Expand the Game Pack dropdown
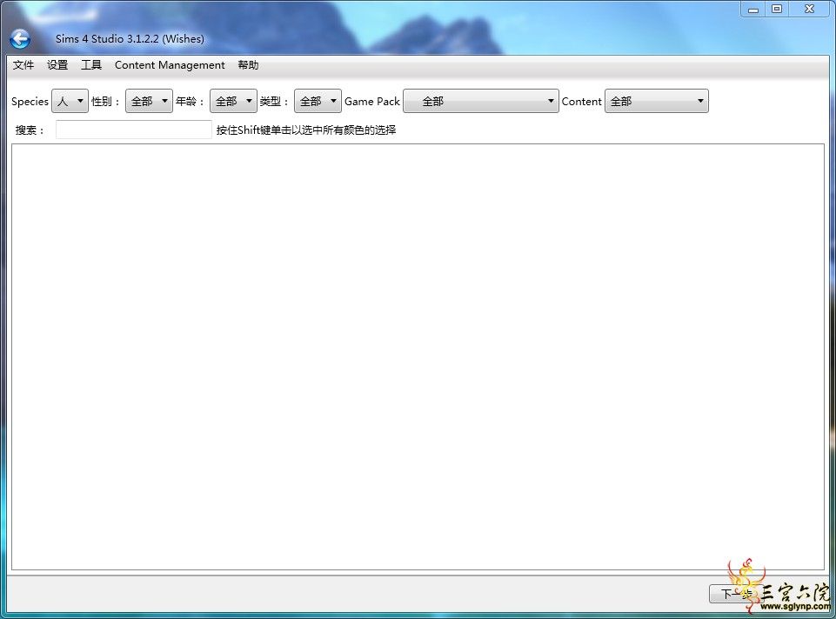Screen dimensions: 836x619 [481, 101]
